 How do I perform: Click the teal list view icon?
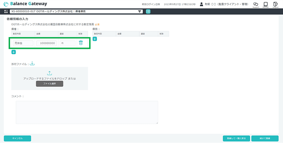tap(148, 12)
